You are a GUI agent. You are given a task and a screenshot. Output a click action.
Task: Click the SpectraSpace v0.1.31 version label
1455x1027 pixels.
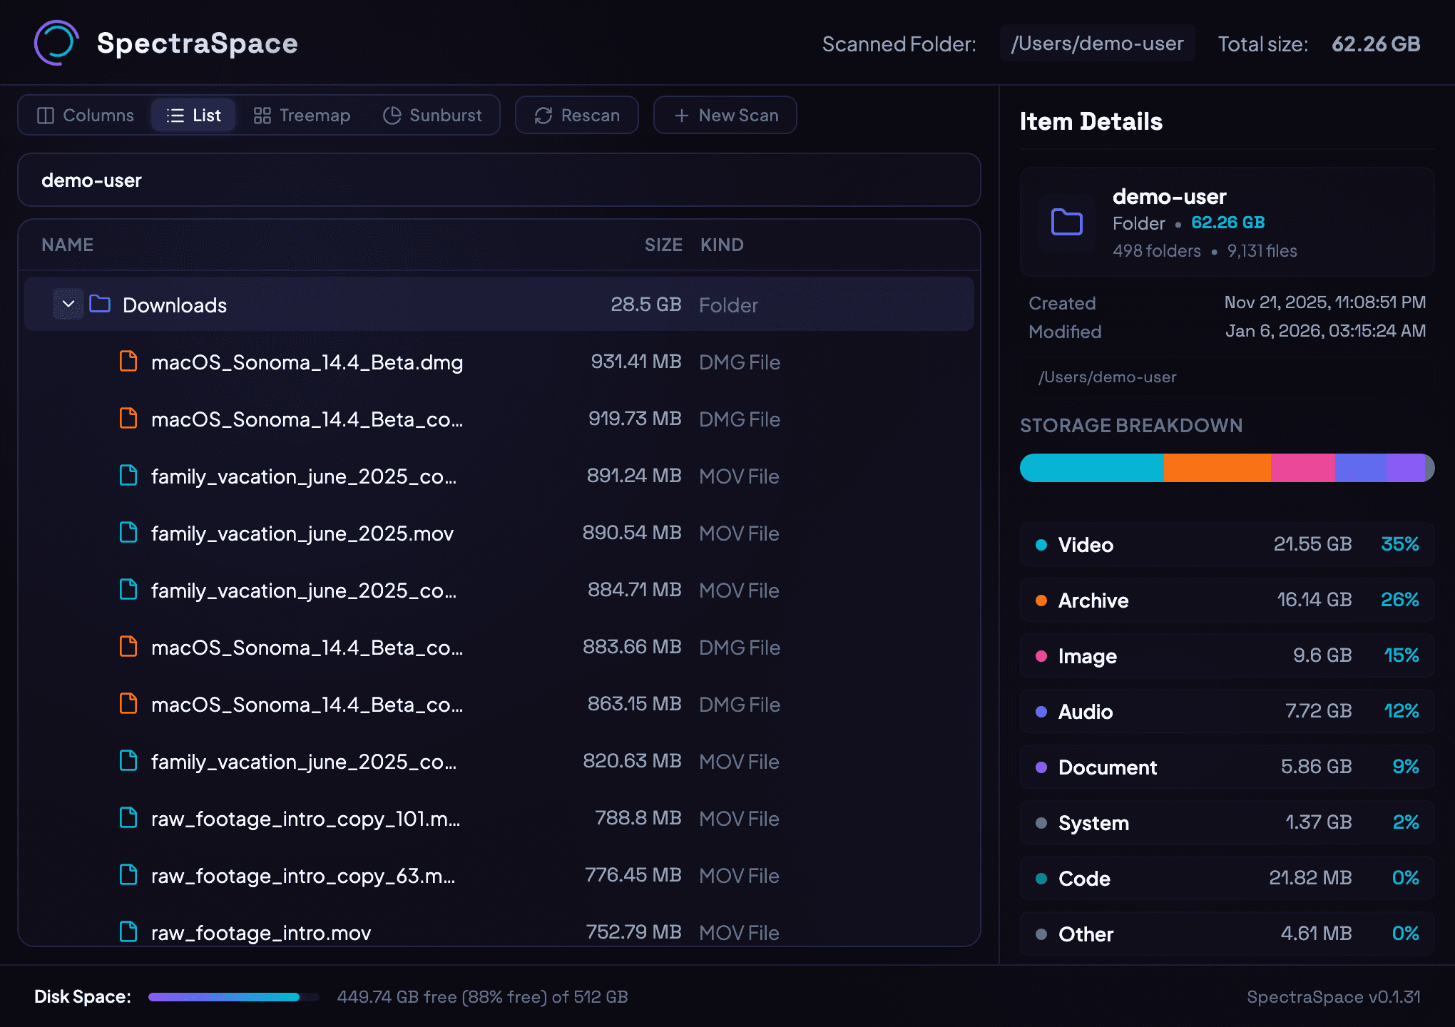pyautogui.click(x=1334, y=997)
